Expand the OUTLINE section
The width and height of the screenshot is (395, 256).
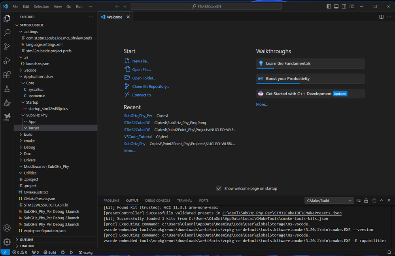56,240
